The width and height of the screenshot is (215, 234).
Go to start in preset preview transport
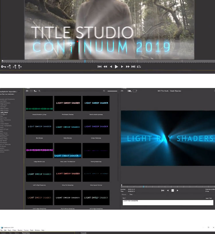click(x=163, y=190)
